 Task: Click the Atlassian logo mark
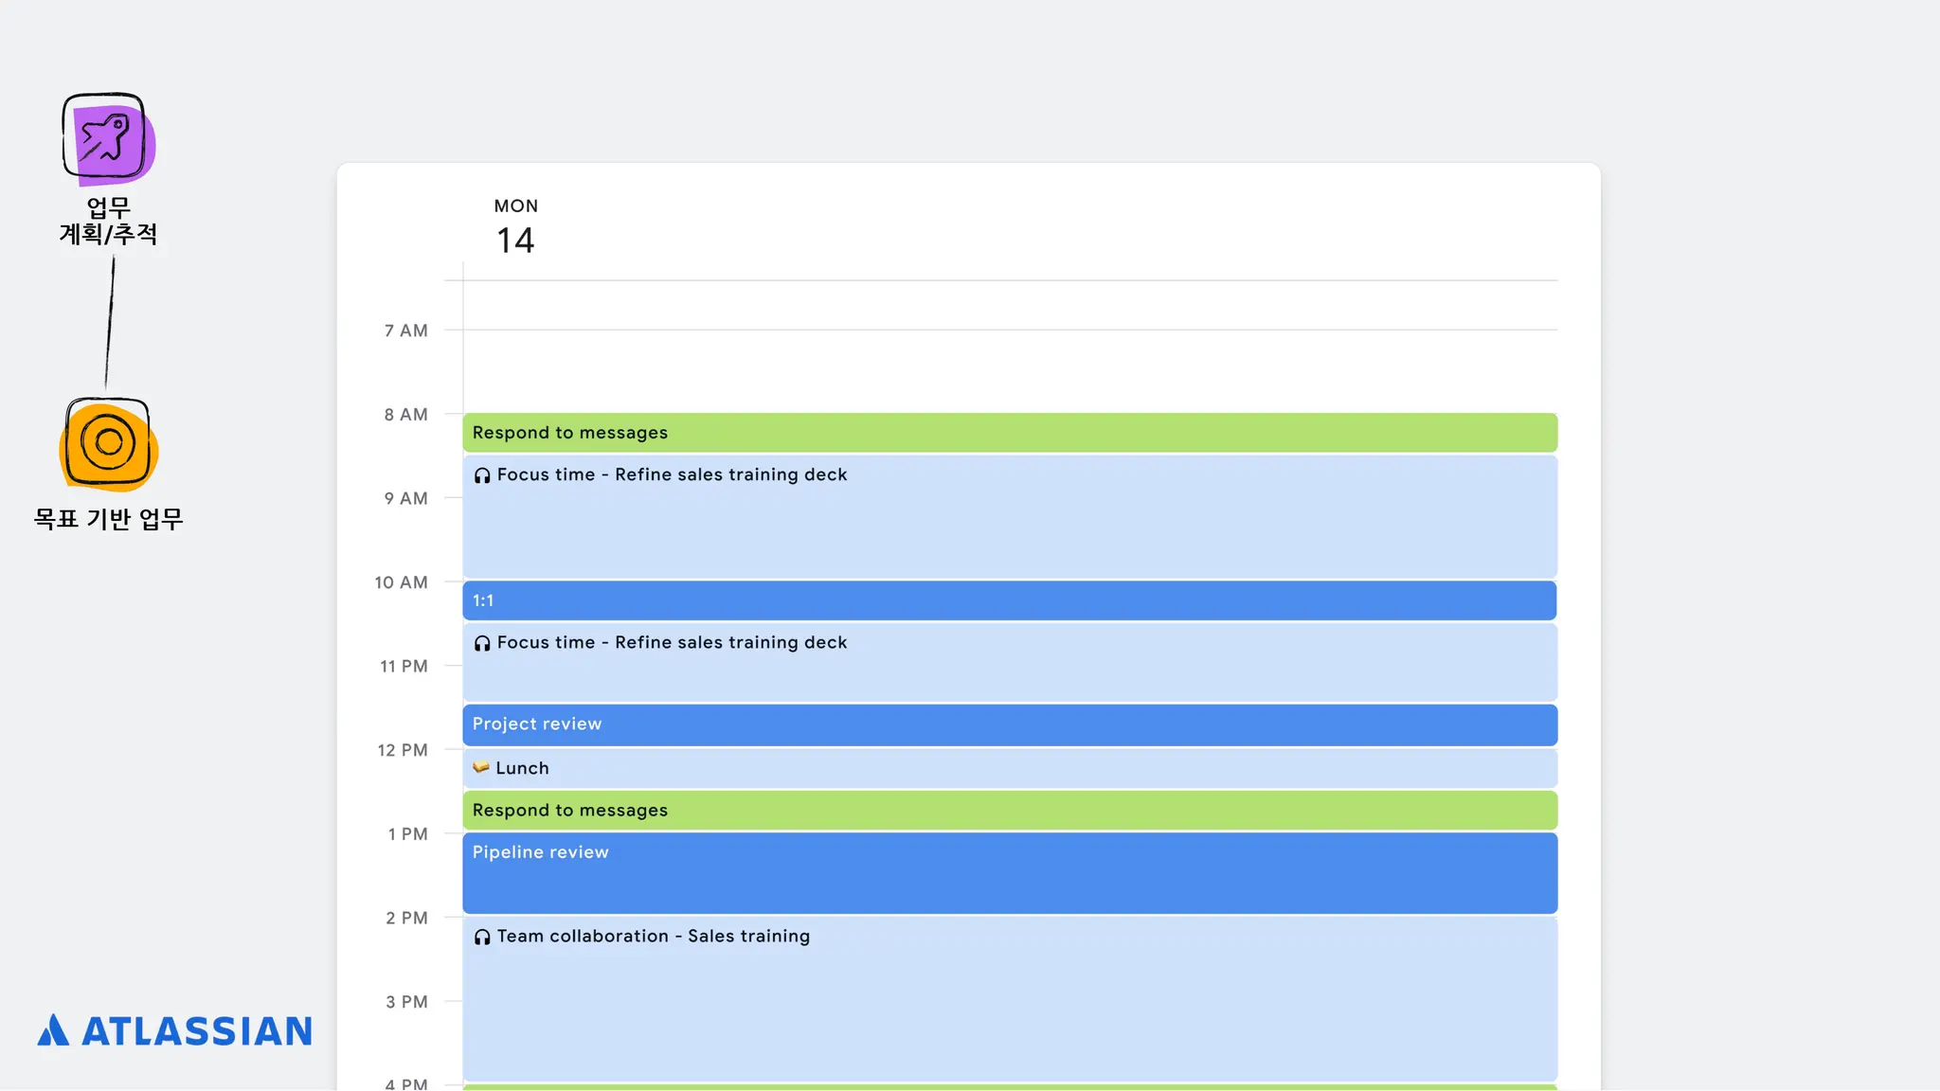tap(53, 1030)
